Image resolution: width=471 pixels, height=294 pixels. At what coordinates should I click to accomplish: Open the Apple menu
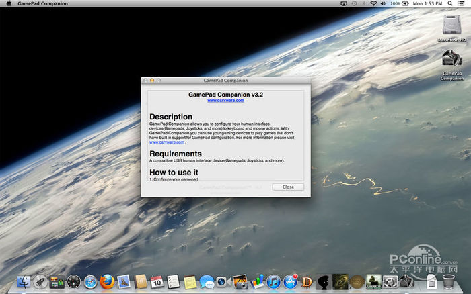pos(7,4)
